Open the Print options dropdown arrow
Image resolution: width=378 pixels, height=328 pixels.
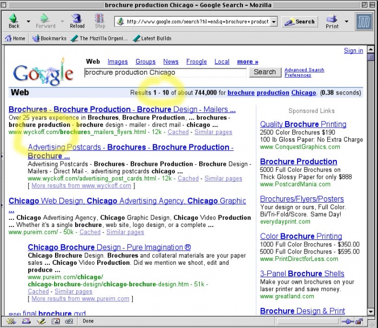pos(347,22)
